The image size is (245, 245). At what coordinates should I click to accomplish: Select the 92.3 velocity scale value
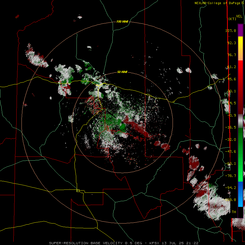pos(232,43)
